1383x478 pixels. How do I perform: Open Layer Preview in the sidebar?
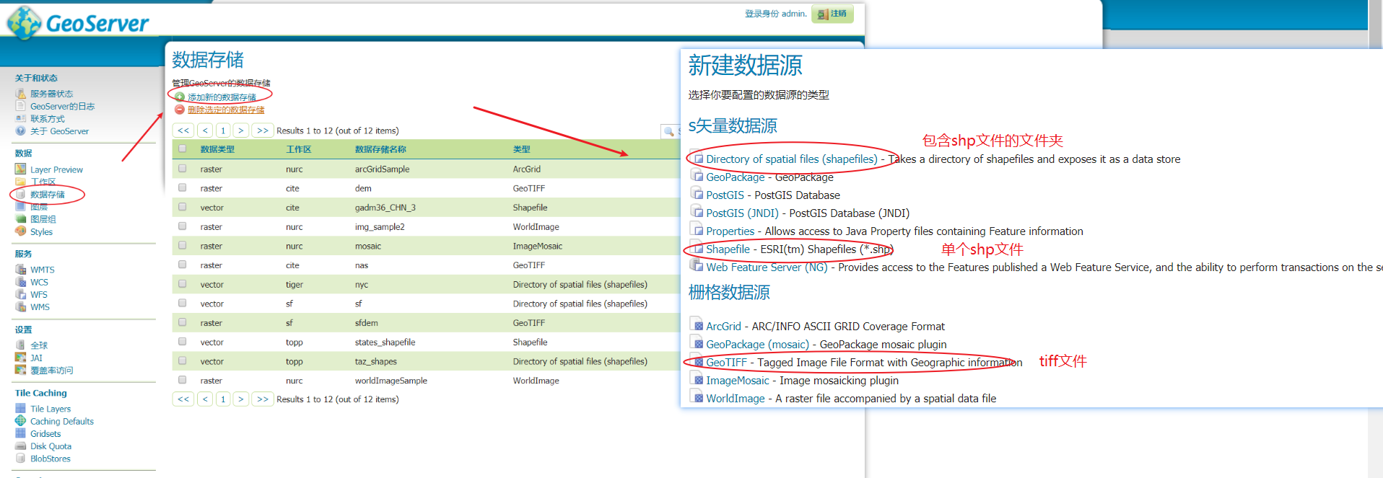click(x=56, y=170)
